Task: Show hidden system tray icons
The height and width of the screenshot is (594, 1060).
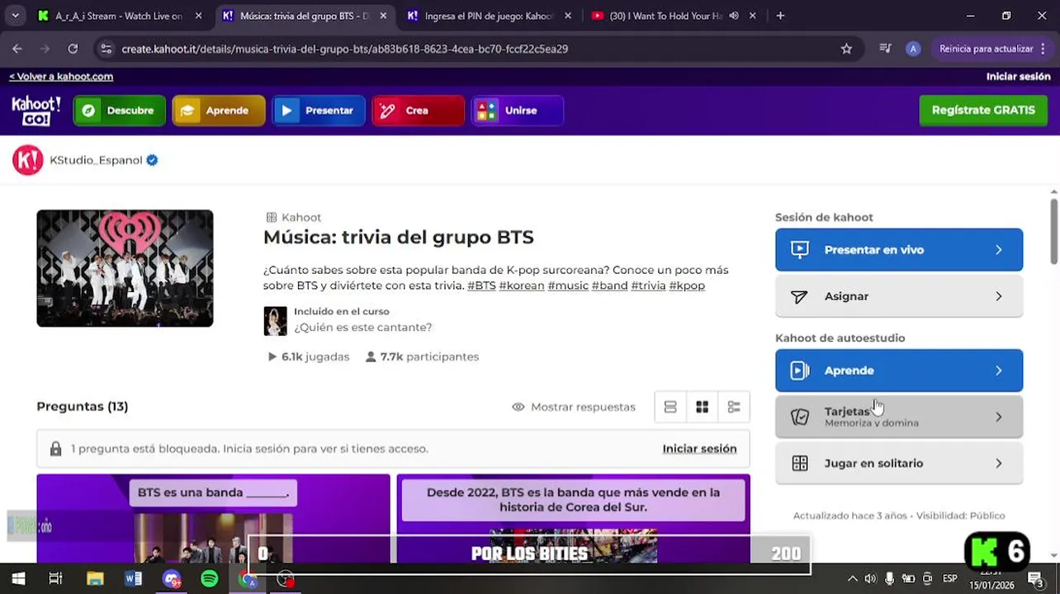Action: [853, 578]
